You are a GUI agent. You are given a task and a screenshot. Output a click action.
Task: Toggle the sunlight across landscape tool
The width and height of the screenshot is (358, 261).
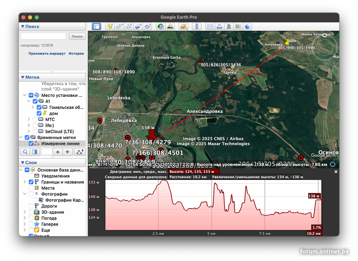pos(170,26)
